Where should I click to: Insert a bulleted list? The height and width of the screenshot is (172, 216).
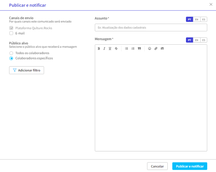[127, 49]
